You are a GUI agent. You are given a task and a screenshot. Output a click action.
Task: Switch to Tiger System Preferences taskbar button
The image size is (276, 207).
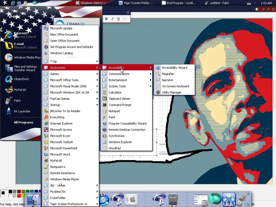(x=136, y=3)
